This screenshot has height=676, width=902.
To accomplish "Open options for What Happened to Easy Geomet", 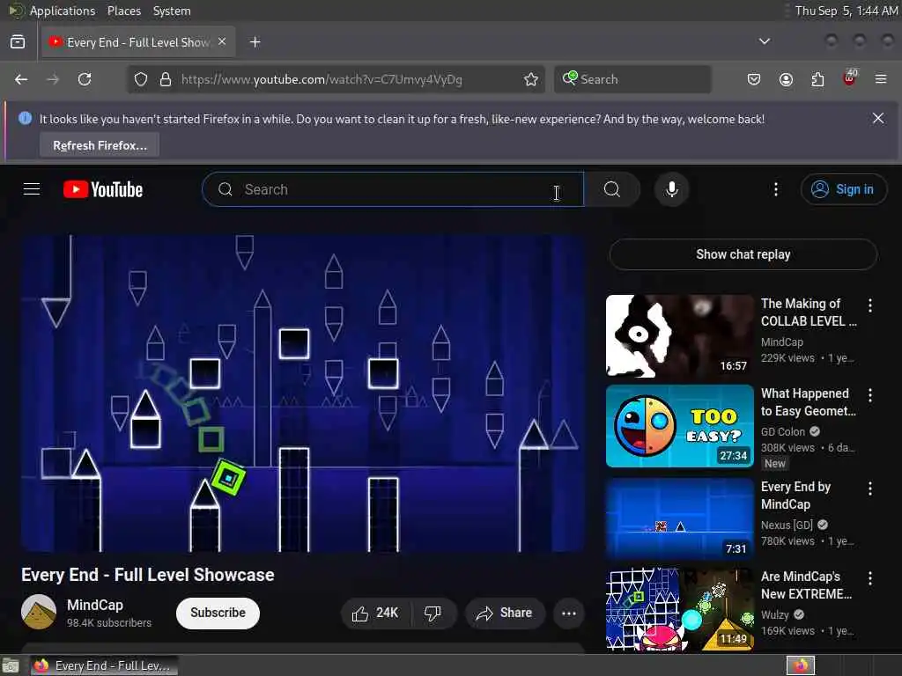I will 869,395.
